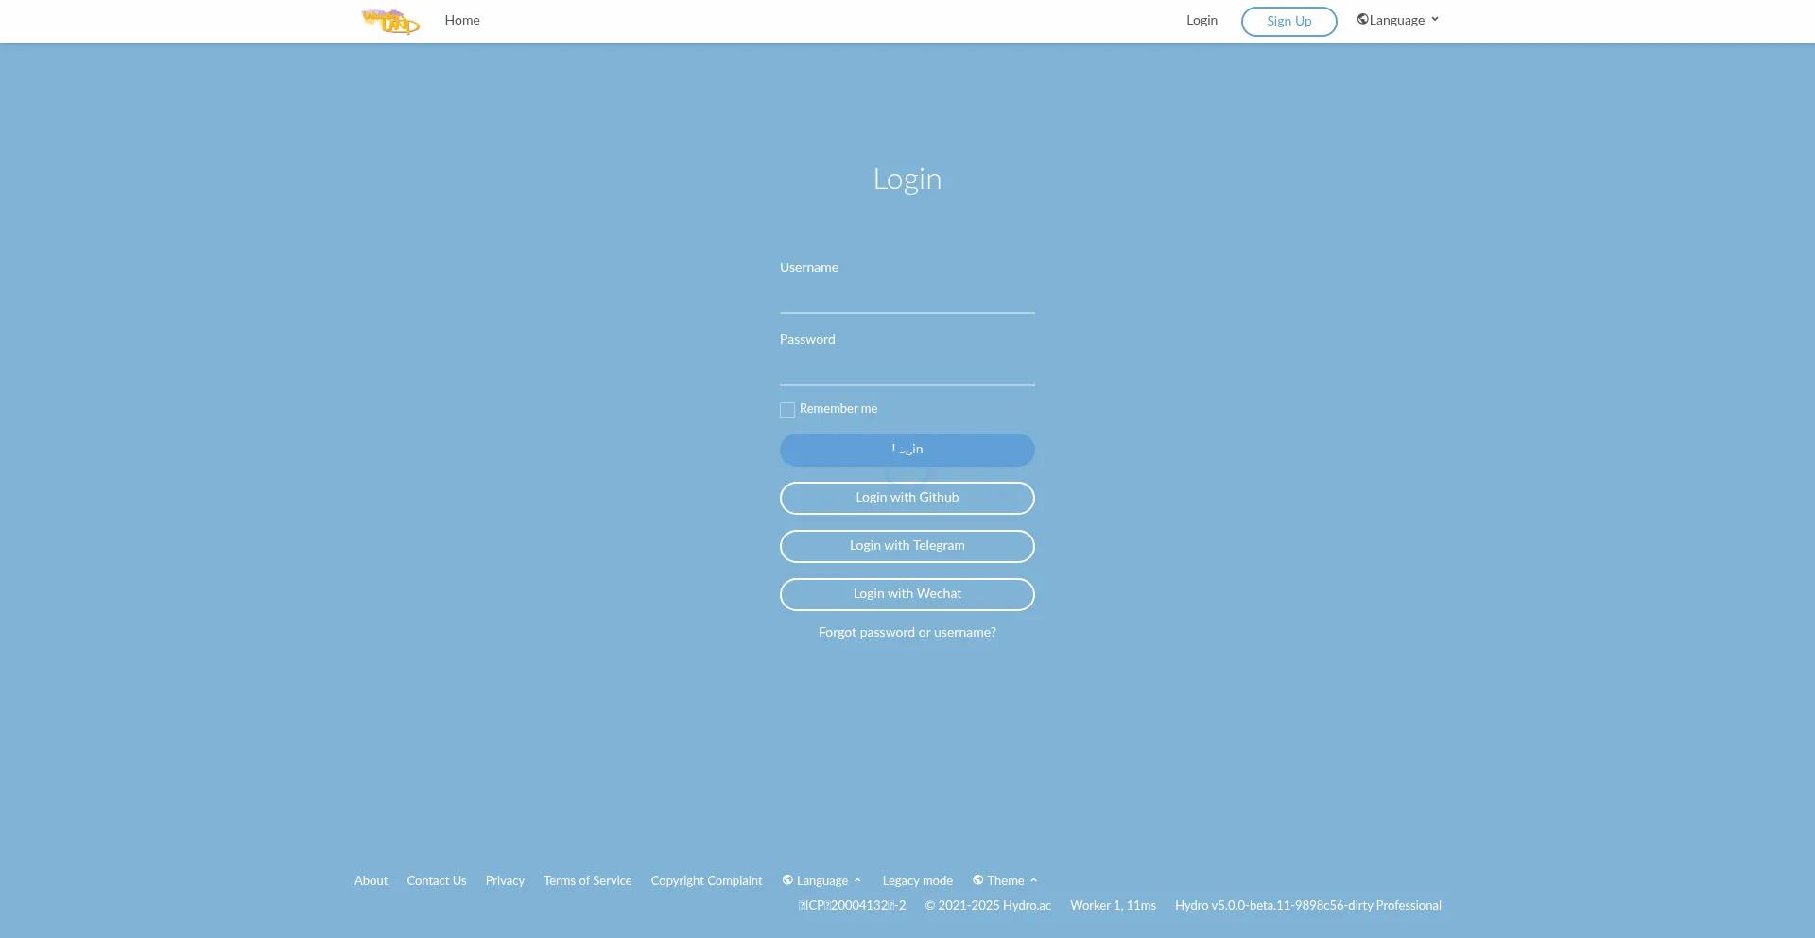Open the footer Language selector
Screen dimensions: 1815x938
pos(822,881)
